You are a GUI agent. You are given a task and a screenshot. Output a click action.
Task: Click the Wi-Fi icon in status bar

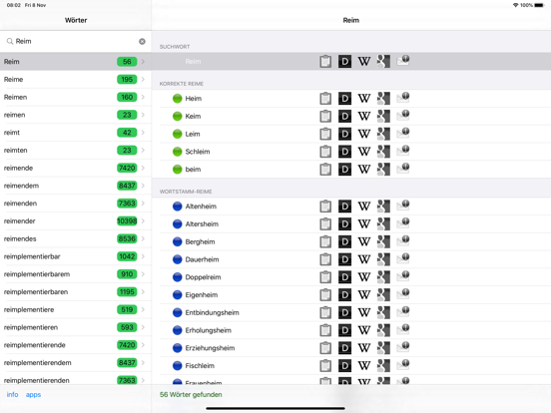[515, 5]
